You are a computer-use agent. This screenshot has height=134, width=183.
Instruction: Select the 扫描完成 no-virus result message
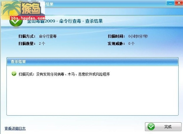tap(64, 74)
